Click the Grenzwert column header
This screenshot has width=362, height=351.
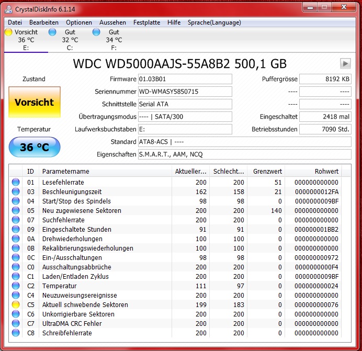pos(266,172)
